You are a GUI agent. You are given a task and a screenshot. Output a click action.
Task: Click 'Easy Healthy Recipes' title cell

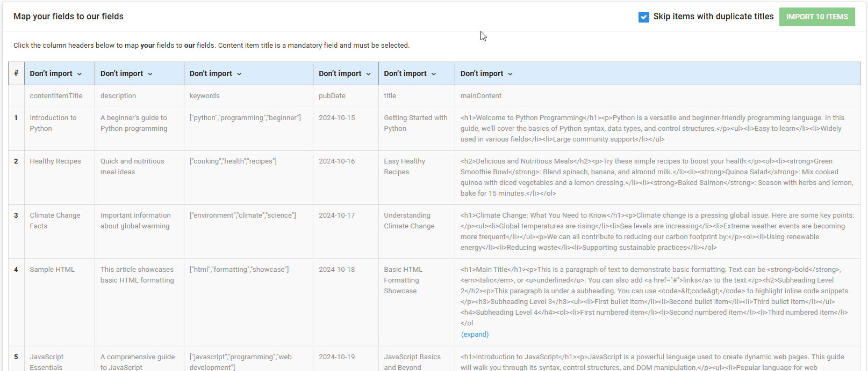tap(417, 177)
